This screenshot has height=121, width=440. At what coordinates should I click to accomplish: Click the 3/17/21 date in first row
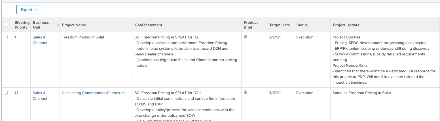click(x=275, y=37)
